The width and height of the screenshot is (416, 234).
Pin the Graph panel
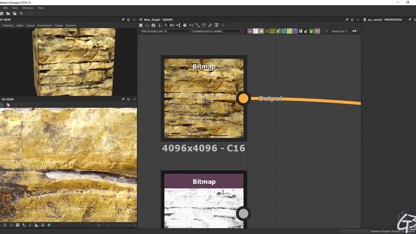pyautogui.click(x=347, y=19)
